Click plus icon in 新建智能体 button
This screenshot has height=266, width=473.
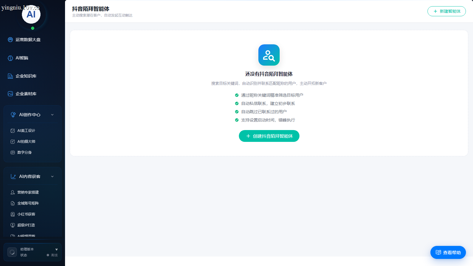[435, 11]
